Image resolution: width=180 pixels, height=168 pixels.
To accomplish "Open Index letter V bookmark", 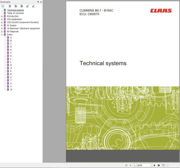I will click(11, 86).
